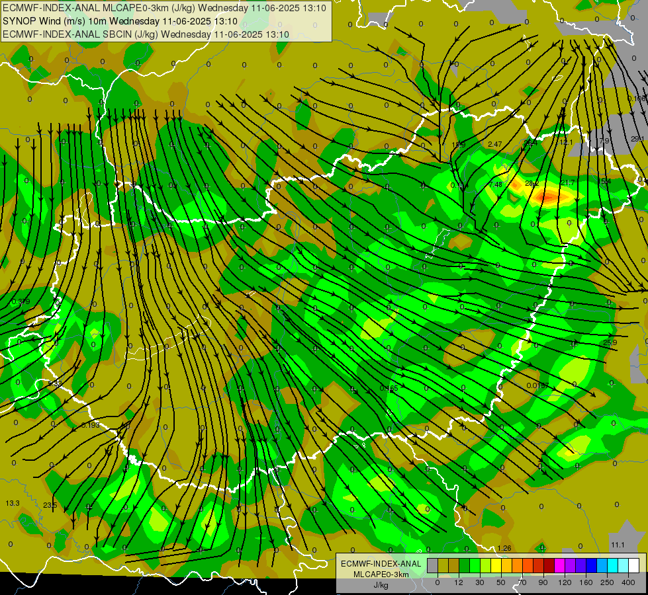648x595 pixels.
Task: Click the map value 0.0187
Action: coord(537,385)
